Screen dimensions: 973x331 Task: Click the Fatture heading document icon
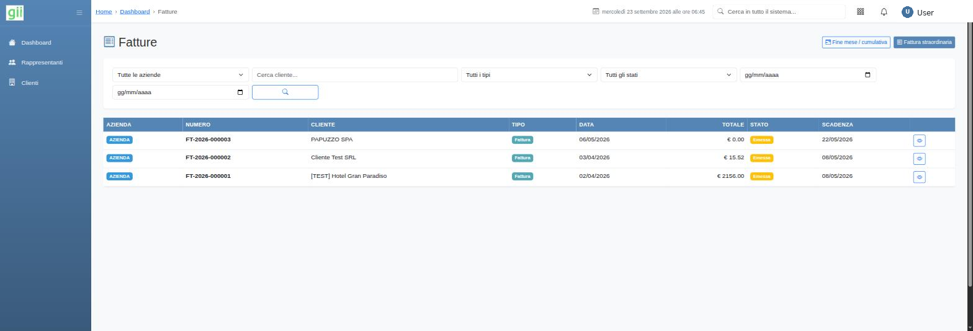click(109, 42)
